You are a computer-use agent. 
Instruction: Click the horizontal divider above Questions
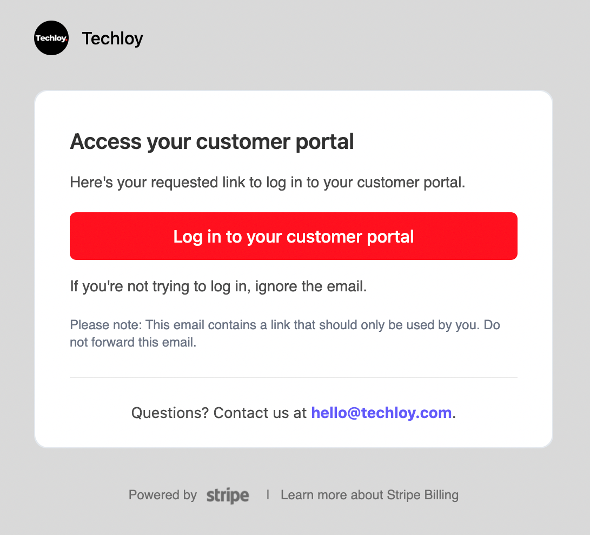coord(294,377)
